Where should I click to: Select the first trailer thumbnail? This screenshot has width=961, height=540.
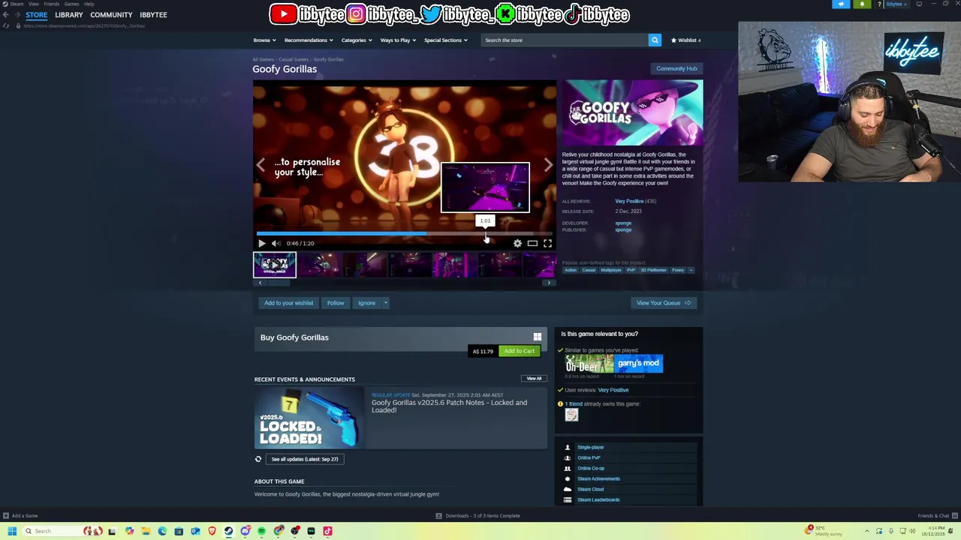point(275,265)
